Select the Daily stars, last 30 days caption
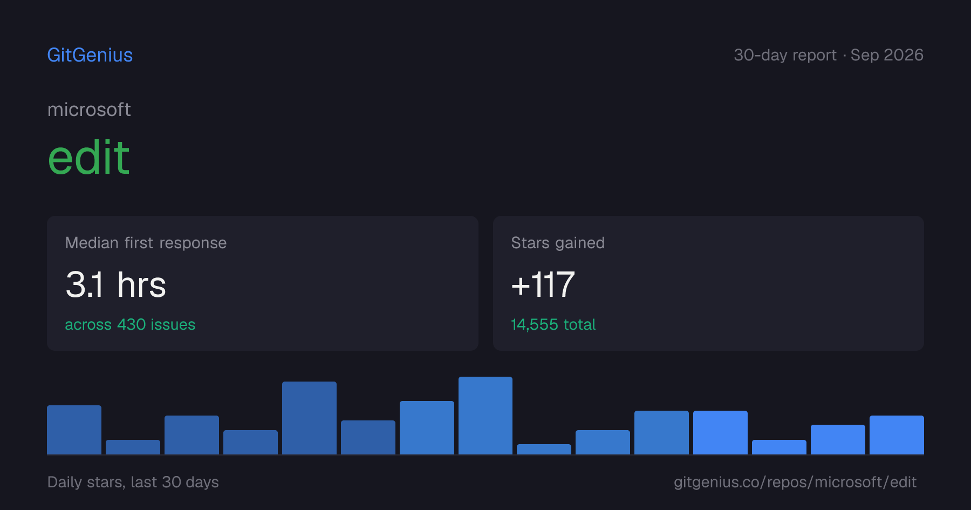 133,482
